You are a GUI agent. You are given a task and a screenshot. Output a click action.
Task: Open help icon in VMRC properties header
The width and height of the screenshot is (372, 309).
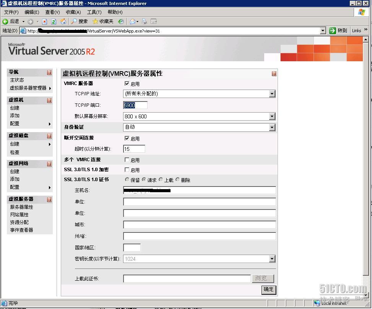point(274,74)
